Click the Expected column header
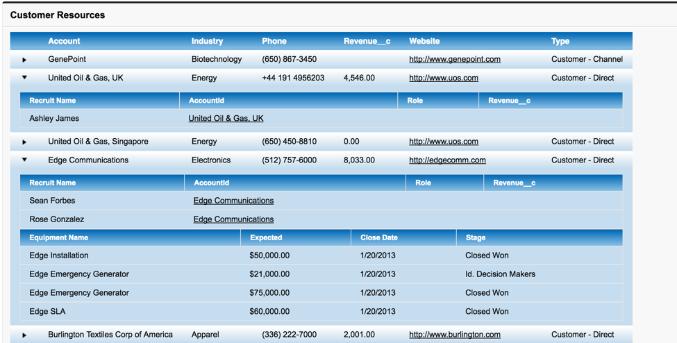This screenshot has width=677, height=343. pos(266,237)
